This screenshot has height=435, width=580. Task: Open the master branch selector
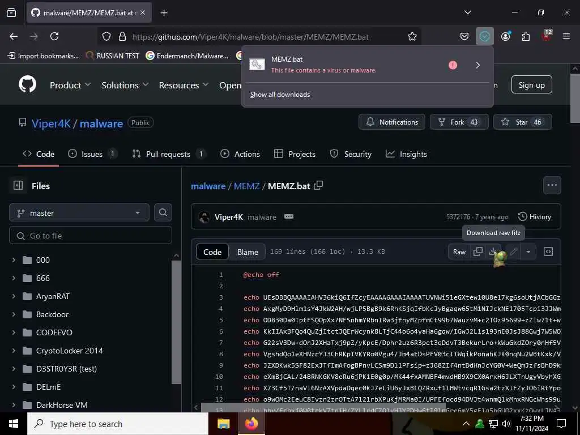click(x=79, y=213)
